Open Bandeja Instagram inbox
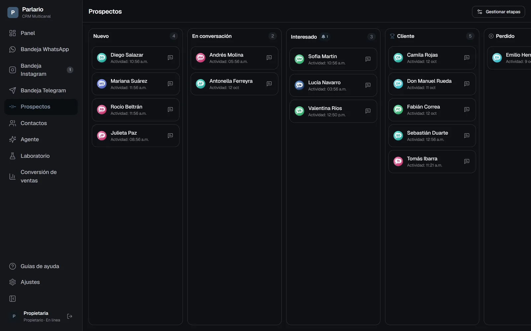 point(41,70)
